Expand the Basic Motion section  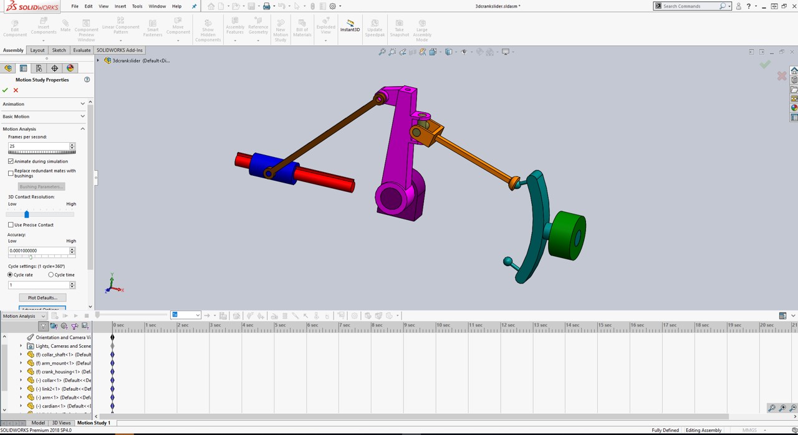[x=82, y=117]
